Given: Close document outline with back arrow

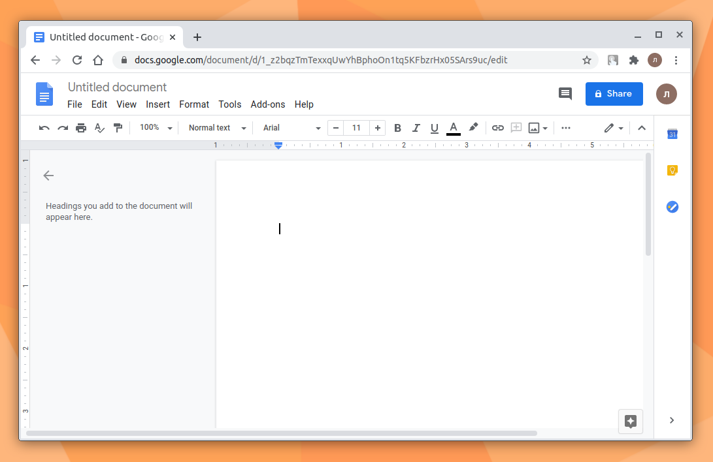Looking at the screenshot, I should coord(48,176).
